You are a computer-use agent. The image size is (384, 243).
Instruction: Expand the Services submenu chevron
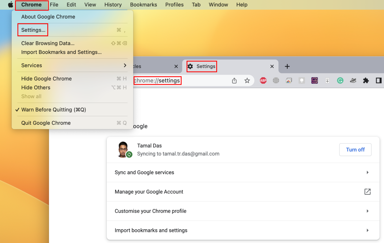(125, 65)
